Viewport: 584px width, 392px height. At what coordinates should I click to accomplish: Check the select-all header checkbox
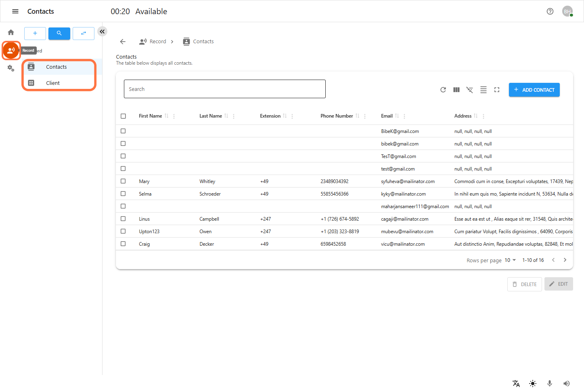pos(123,116)
